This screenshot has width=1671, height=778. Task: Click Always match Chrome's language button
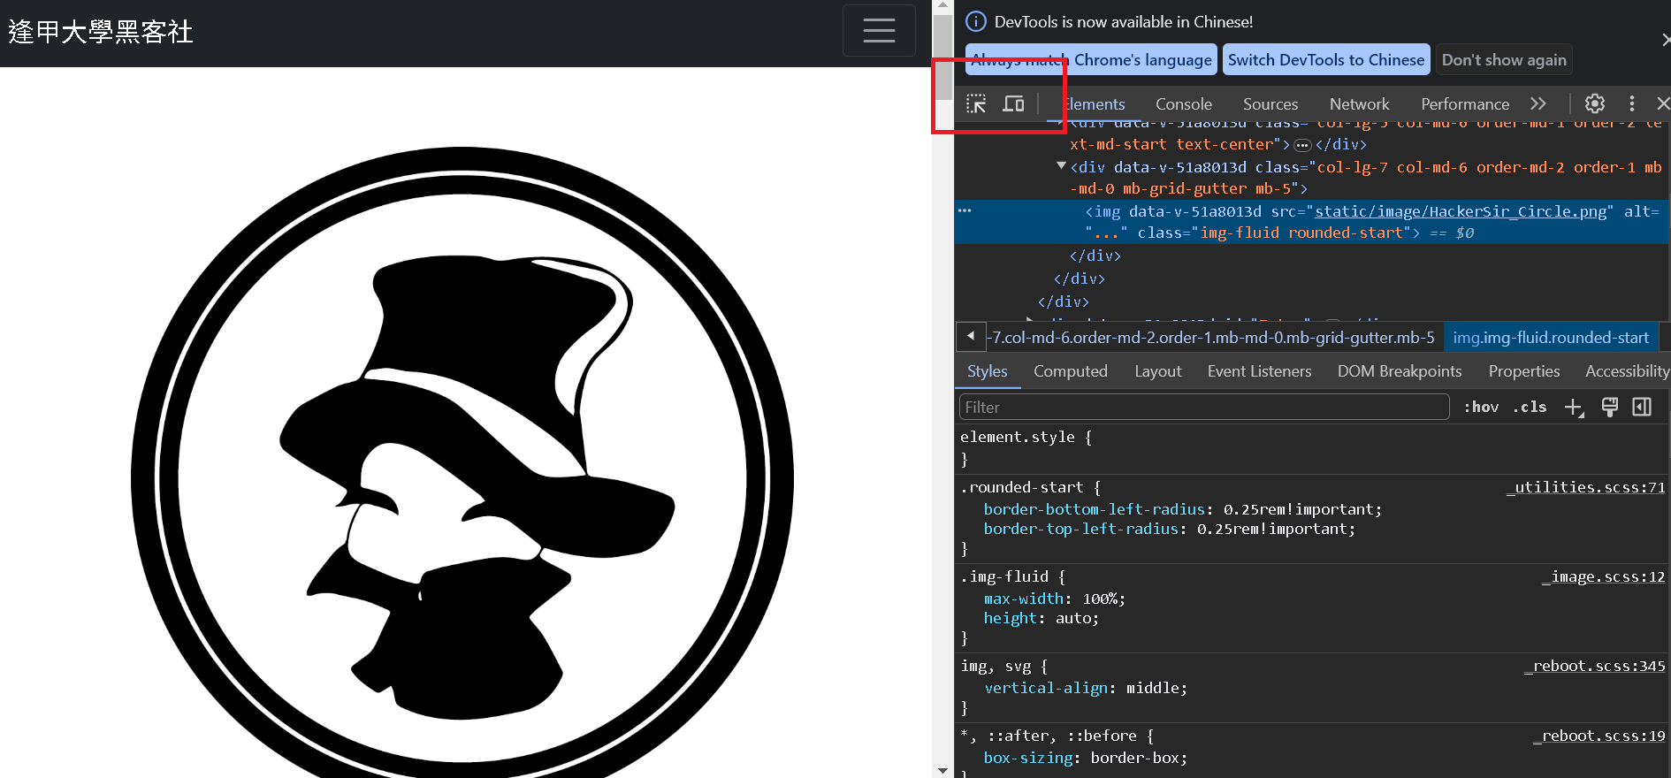tap(1091, 60)
